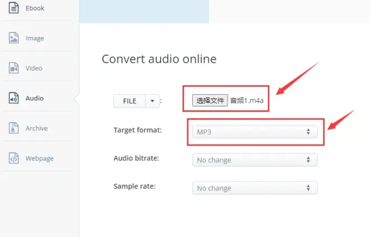Expand the arrow beside FILE button
The height and width of the screenshot is (237, 370).
[x=152, y=101]
